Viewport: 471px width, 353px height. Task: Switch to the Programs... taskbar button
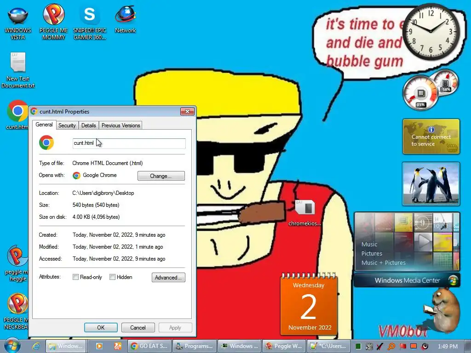[x=195, y=346]
